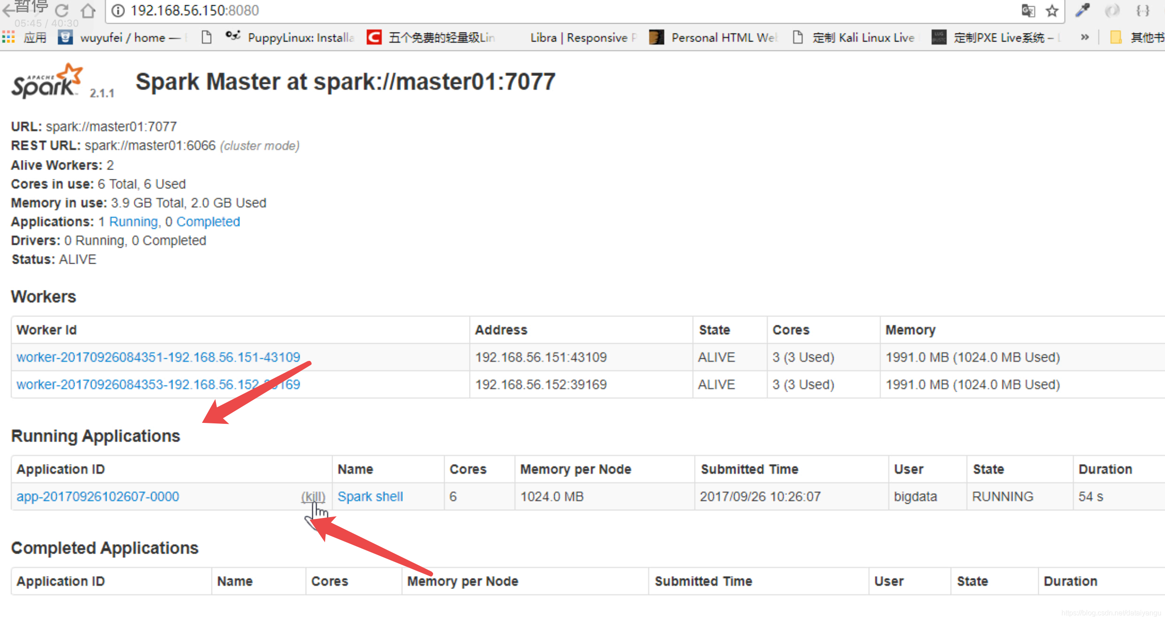Image resolution: width=1165 pixels, height=621 pixels.
Task: Open worker-20170926084353-192.168.56.152-39169 details
Action: coord(158,384)
